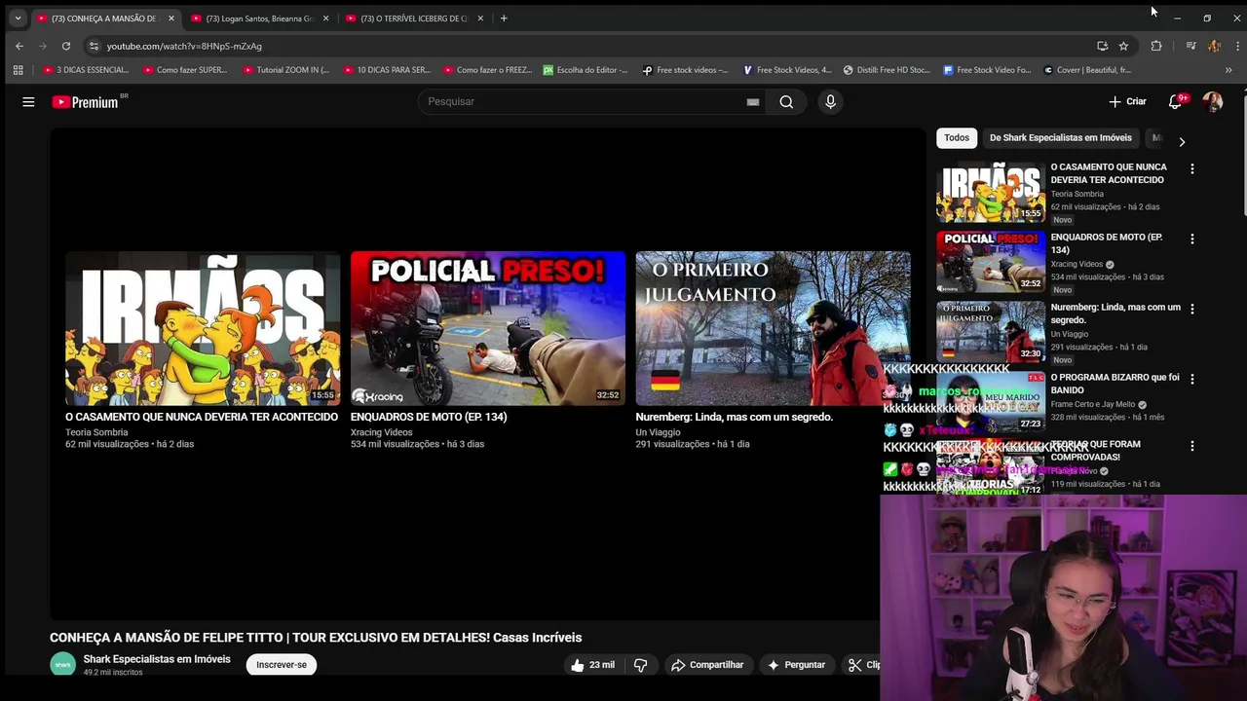1247x701 pixels.
Task: Open Shark Especialistas em Imóveis channel link
Action: click(x=157, y=659)
